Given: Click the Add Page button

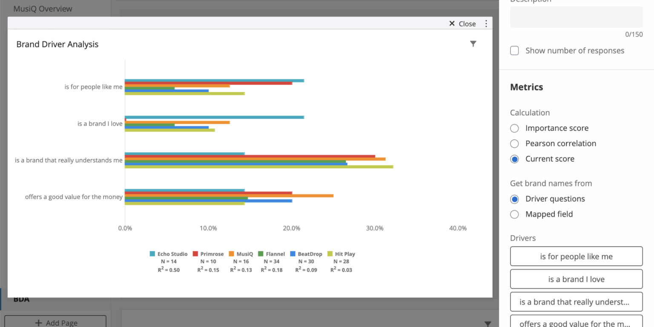Looking at the screenshot, I should tap(55, 322).
